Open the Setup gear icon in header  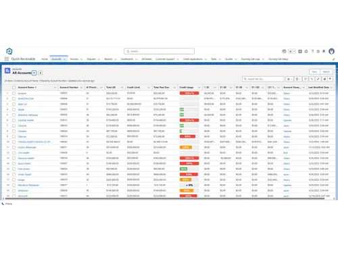(x=318, y=51)
